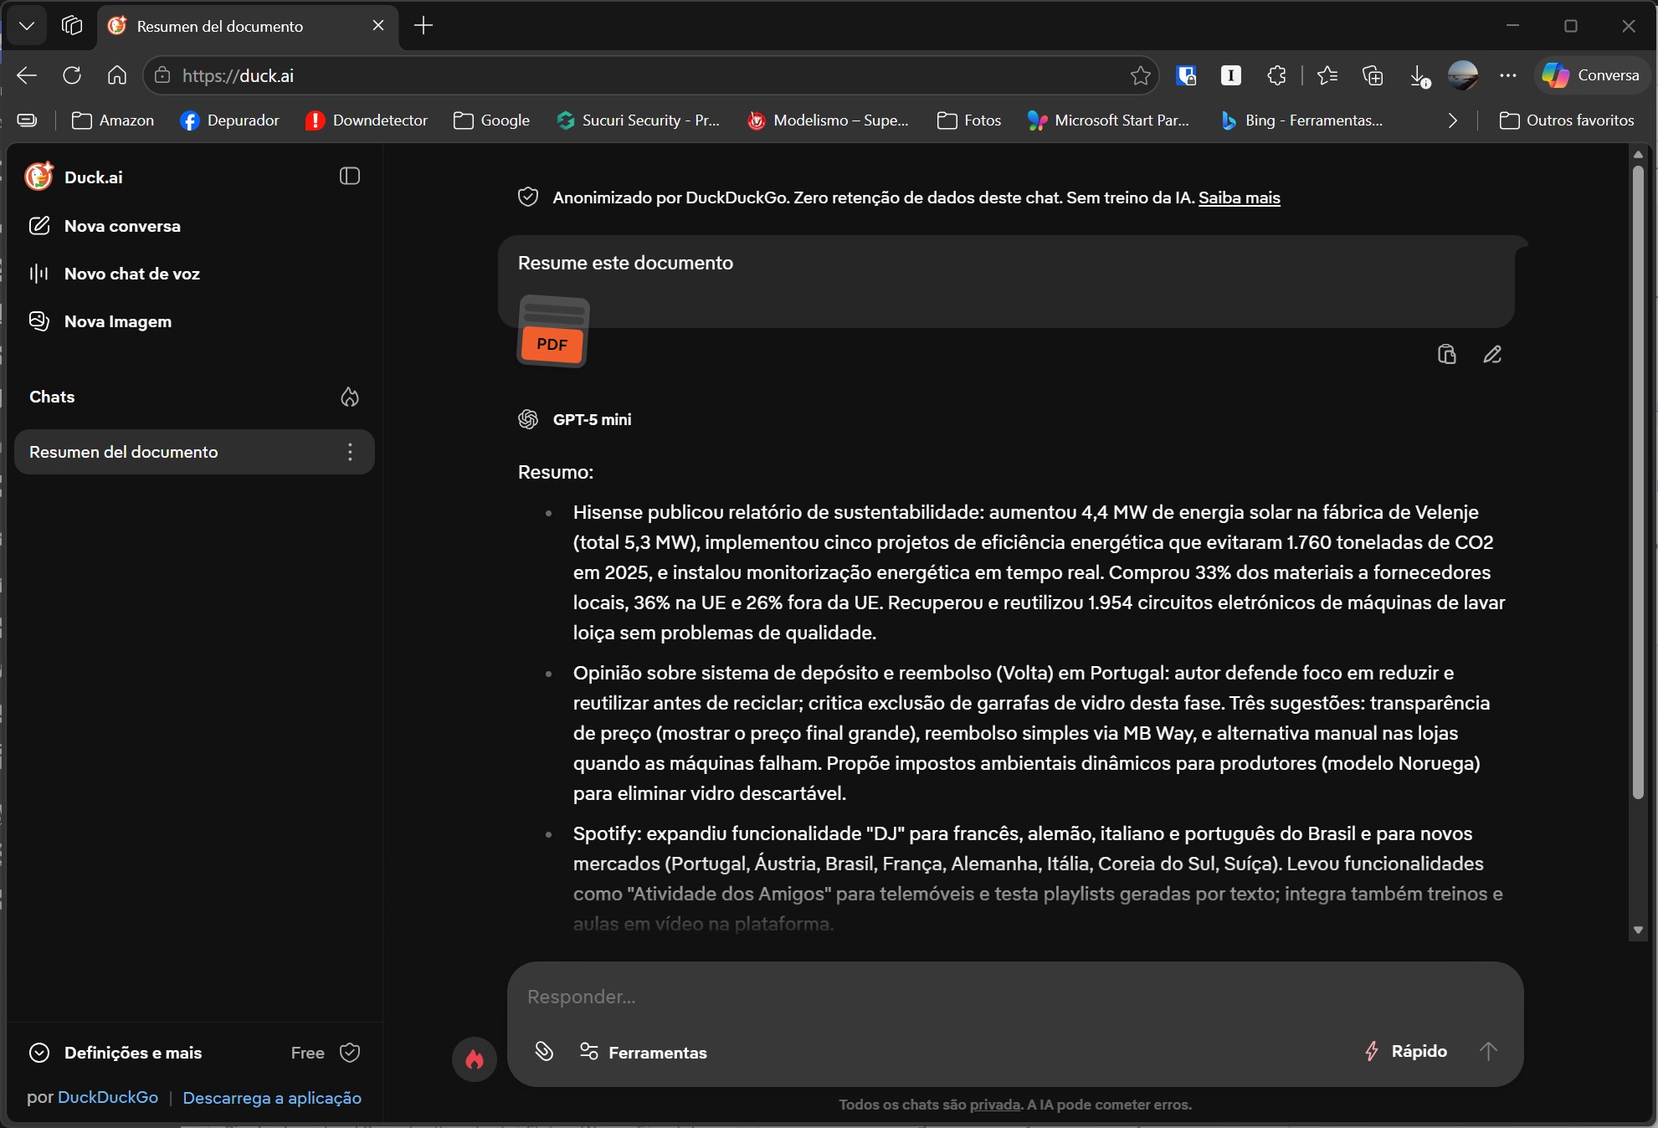Click the chat scrollbar thumb
The image size is (1658, 1128).
pos(1638,481)
